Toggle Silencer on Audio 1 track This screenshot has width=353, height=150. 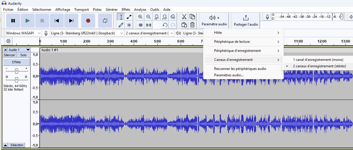coord(10,55)
